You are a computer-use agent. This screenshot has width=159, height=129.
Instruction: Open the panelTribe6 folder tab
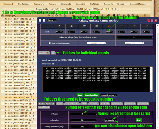(117, 104)
